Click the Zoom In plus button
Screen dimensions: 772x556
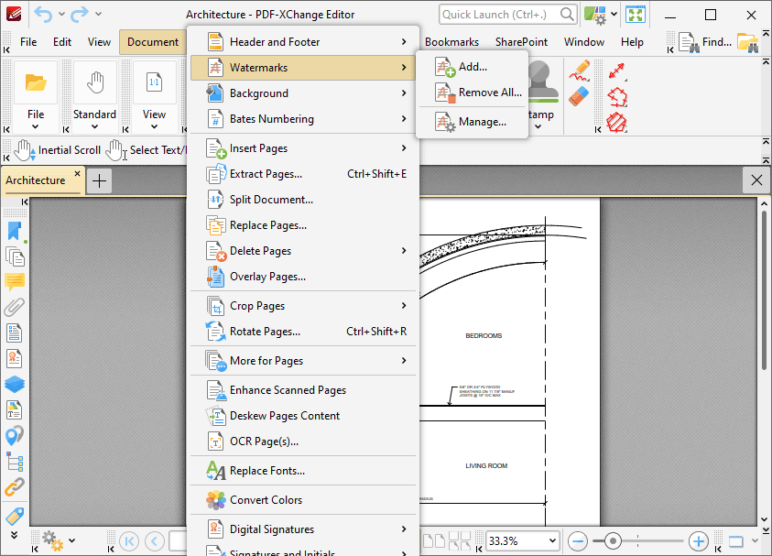click(x=698, y=541)
